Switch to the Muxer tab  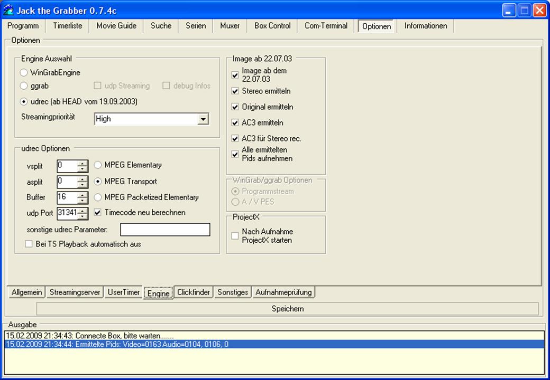(x=230, y=26)
